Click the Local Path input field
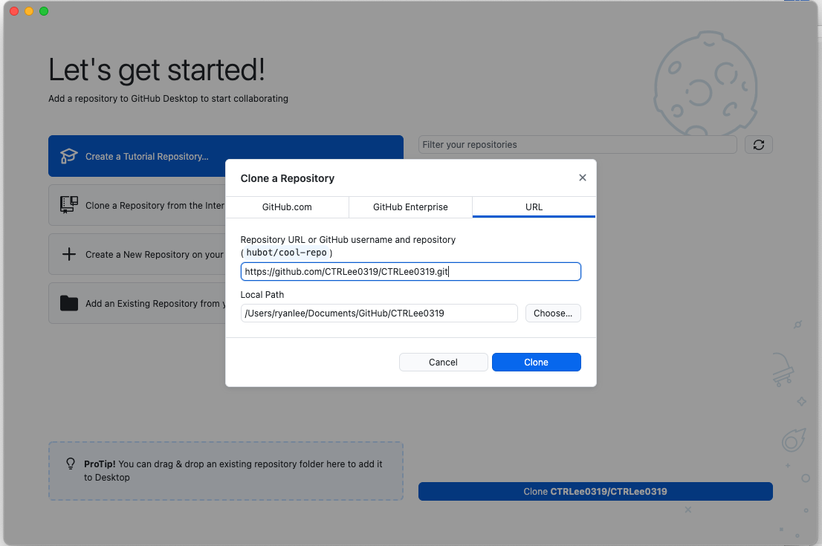The image size is (822, 546). pos(379,313)
